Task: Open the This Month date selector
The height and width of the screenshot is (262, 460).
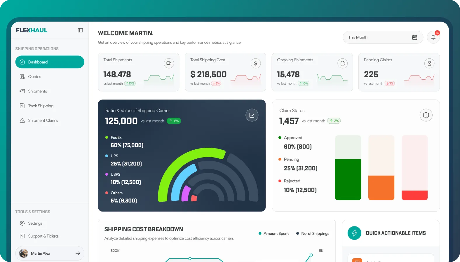Action: [383, 37]
